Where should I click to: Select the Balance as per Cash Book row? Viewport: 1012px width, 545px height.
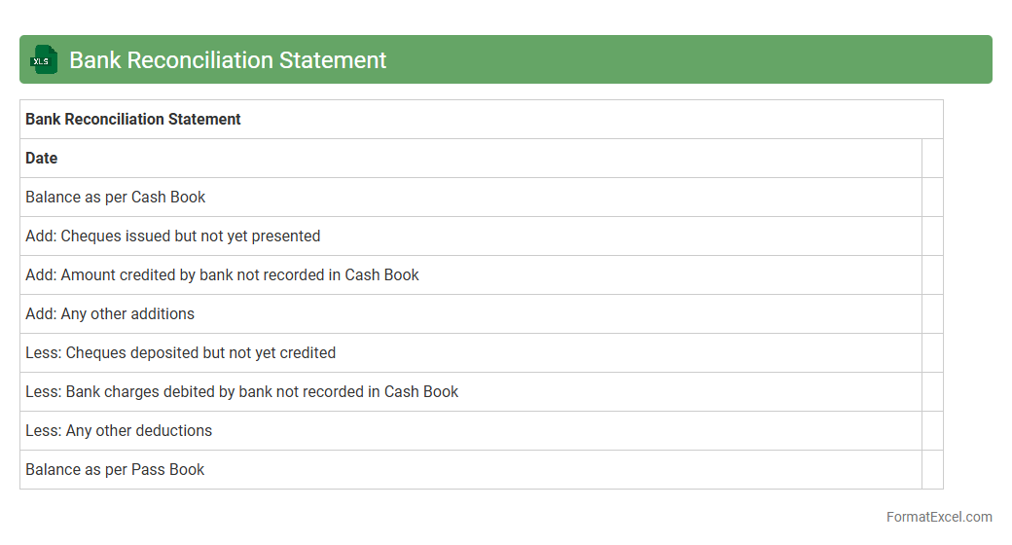[x=116, y=198]
